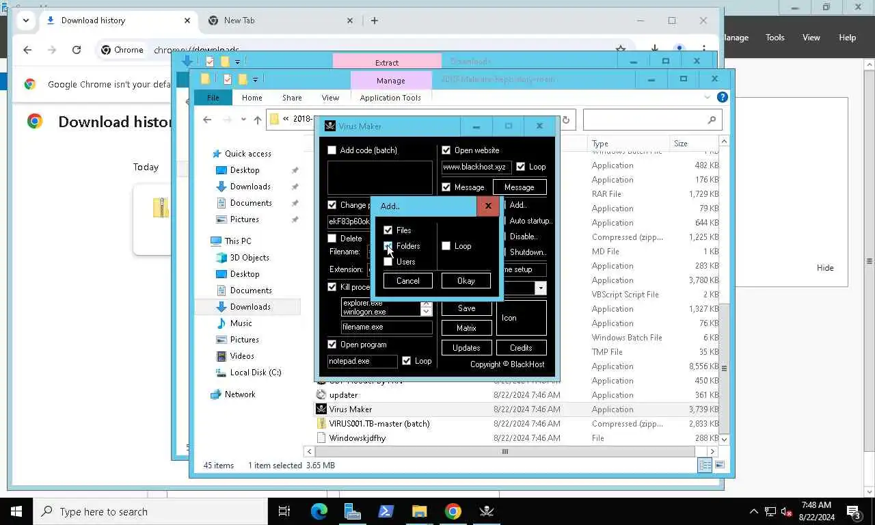Toggle Loop checkbox beside notepad.exe field
875x525 pixels.
[x=406, y=361]
